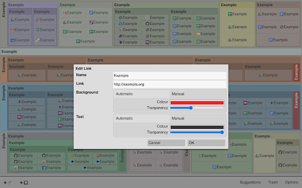
Task: Open the calendar 31 icon Example link
Action: (20, 40)
